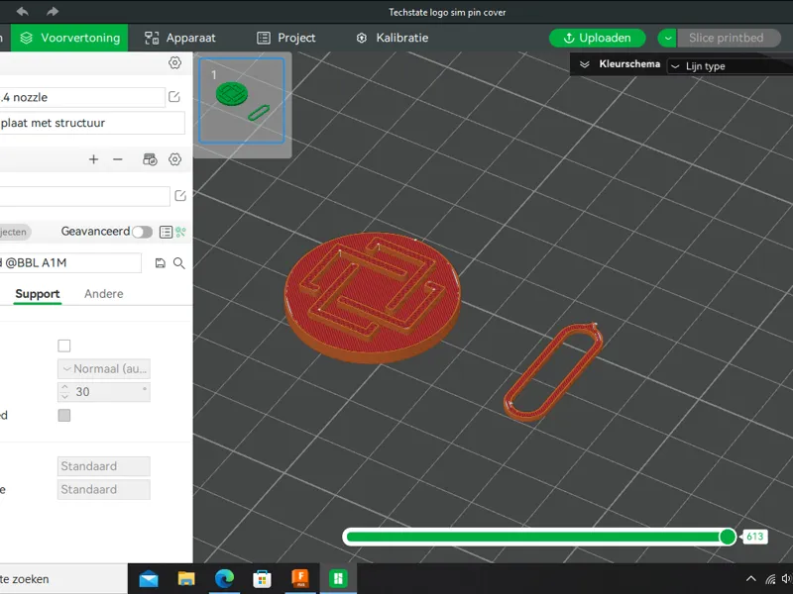
Task: Edit the nozzle printer preset icon
Action: [174, 96]
